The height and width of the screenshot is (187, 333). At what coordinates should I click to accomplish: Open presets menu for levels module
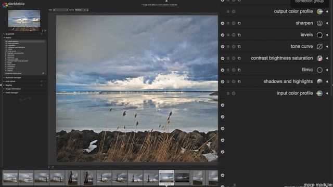[228, 35]
